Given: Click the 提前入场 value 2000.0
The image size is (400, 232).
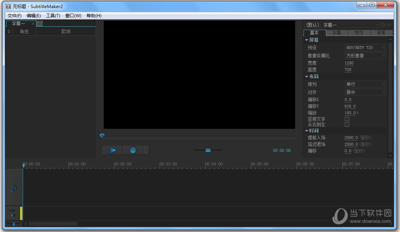Looking at the screenshot, I should (x=351, y=138).
